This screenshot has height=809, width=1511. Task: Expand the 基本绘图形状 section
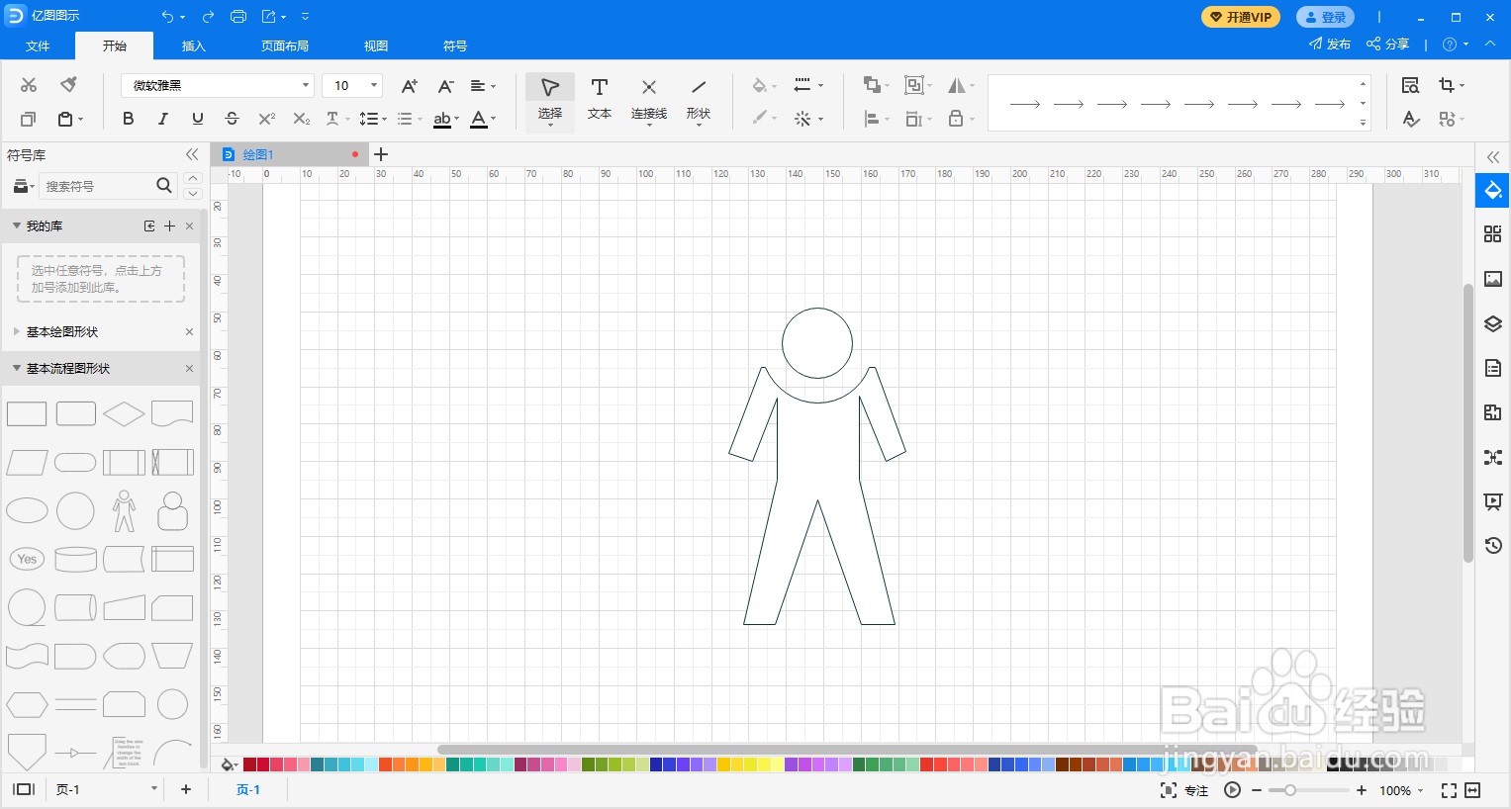coord(17,331)
